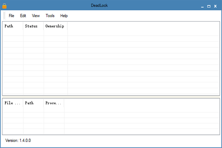222x148 pixels.
Task: Open the Help menu
Action: (64, 16)
